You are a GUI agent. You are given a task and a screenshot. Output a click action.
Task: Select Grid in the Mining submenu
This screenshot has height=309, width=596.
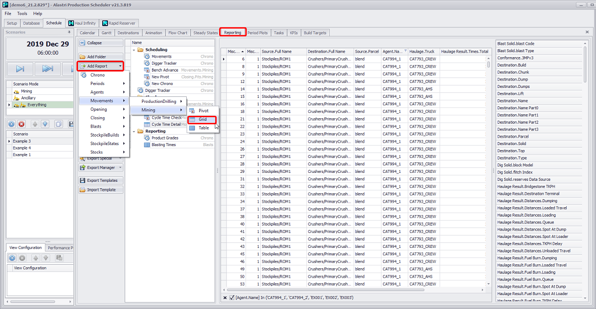(x=202, y=119)
